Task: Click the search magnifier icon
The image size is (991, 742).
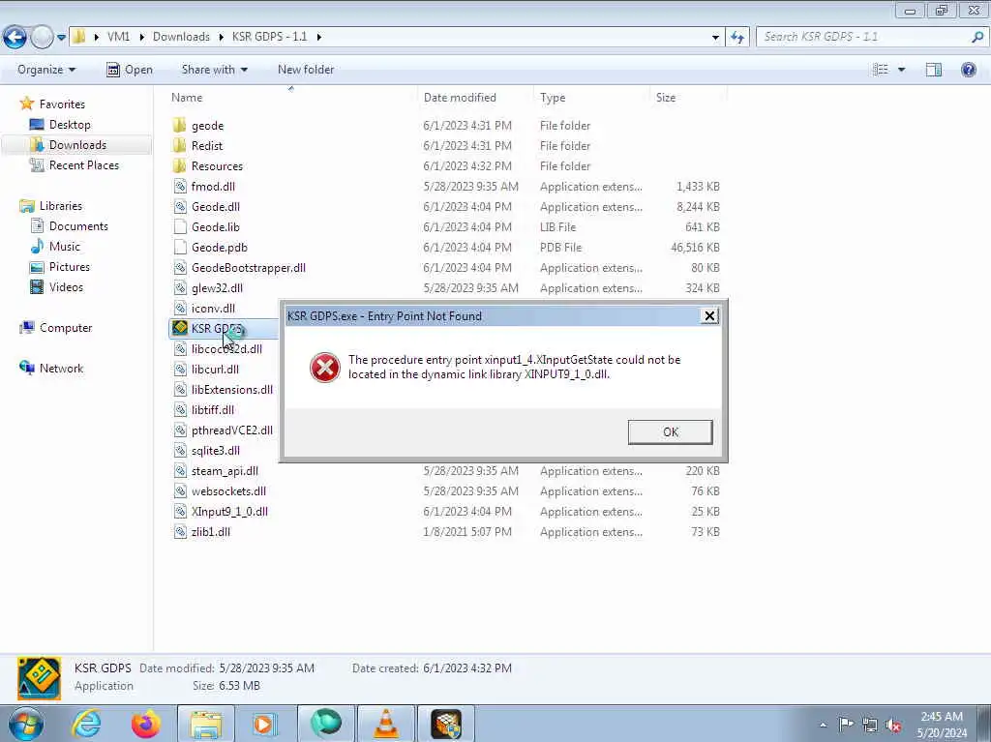Action: click(977, 37)
